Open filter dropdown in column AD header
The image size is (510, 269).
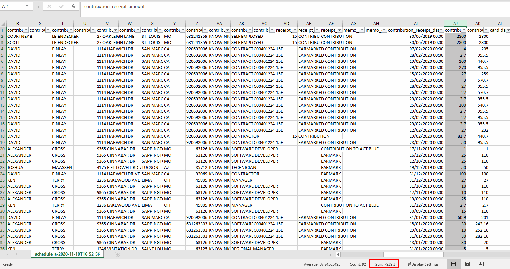pyautogui.click(x=295, y=30)
